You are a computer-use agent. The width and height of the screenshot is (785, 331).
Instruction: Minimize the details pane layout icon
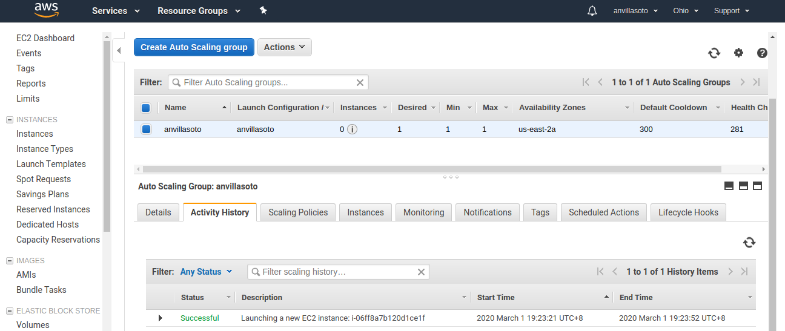(x=729, y=186)
